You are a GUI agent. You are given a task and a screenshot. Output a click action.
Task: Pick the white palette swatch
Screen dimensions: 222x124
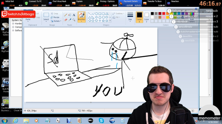(152, 17)
